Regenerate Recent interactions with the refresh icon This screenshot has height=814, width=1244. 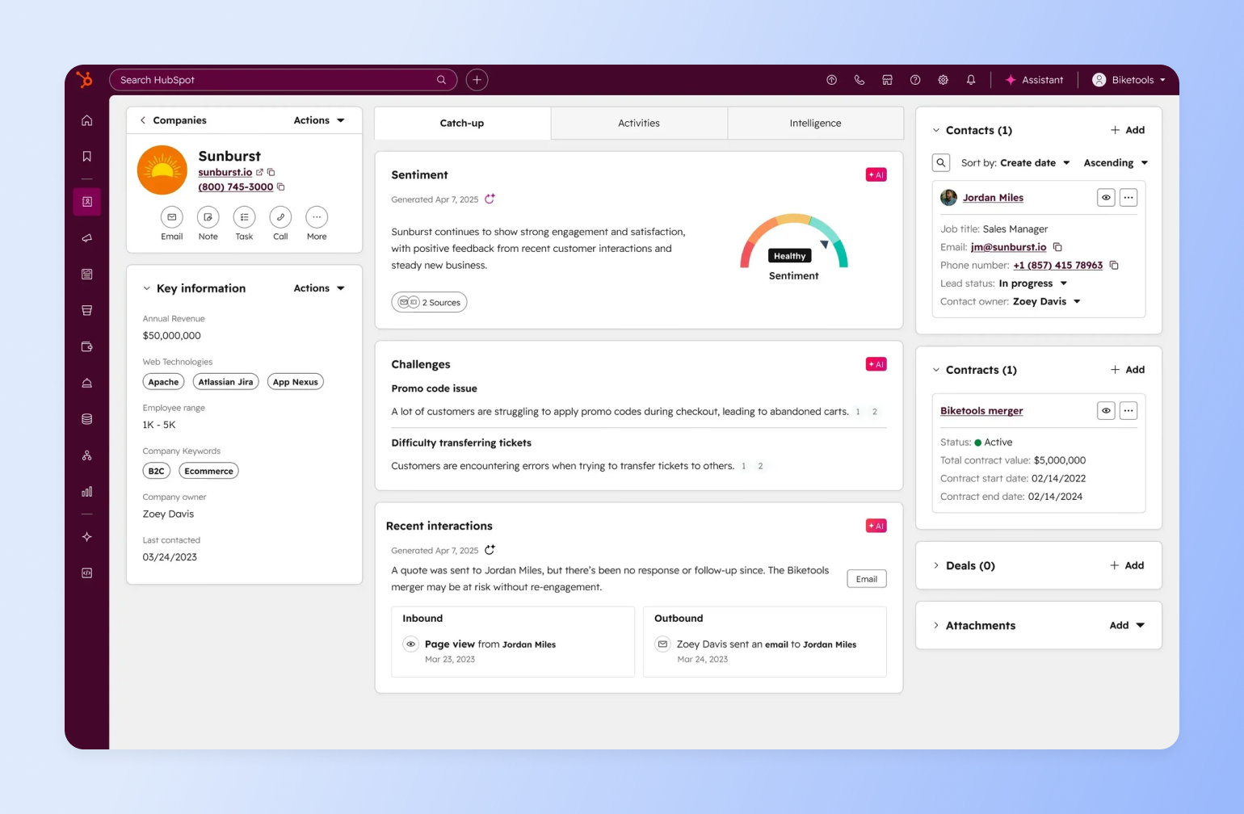pos(490,550)
